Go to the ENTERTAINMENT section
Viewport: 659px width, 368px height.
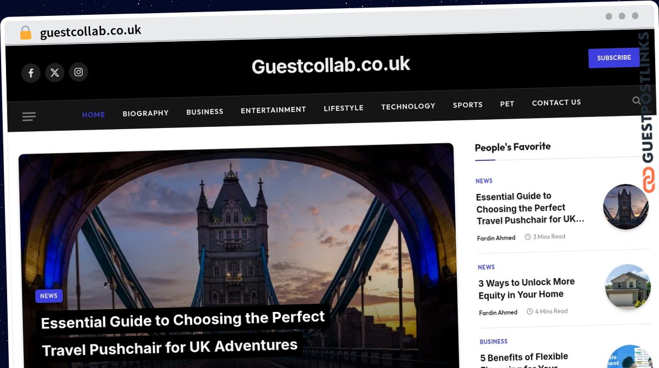click(x=273, y=110)
